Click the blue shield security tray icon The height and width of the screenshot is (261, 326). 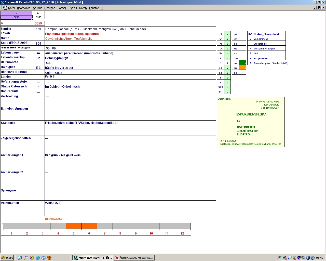point(299,258)
